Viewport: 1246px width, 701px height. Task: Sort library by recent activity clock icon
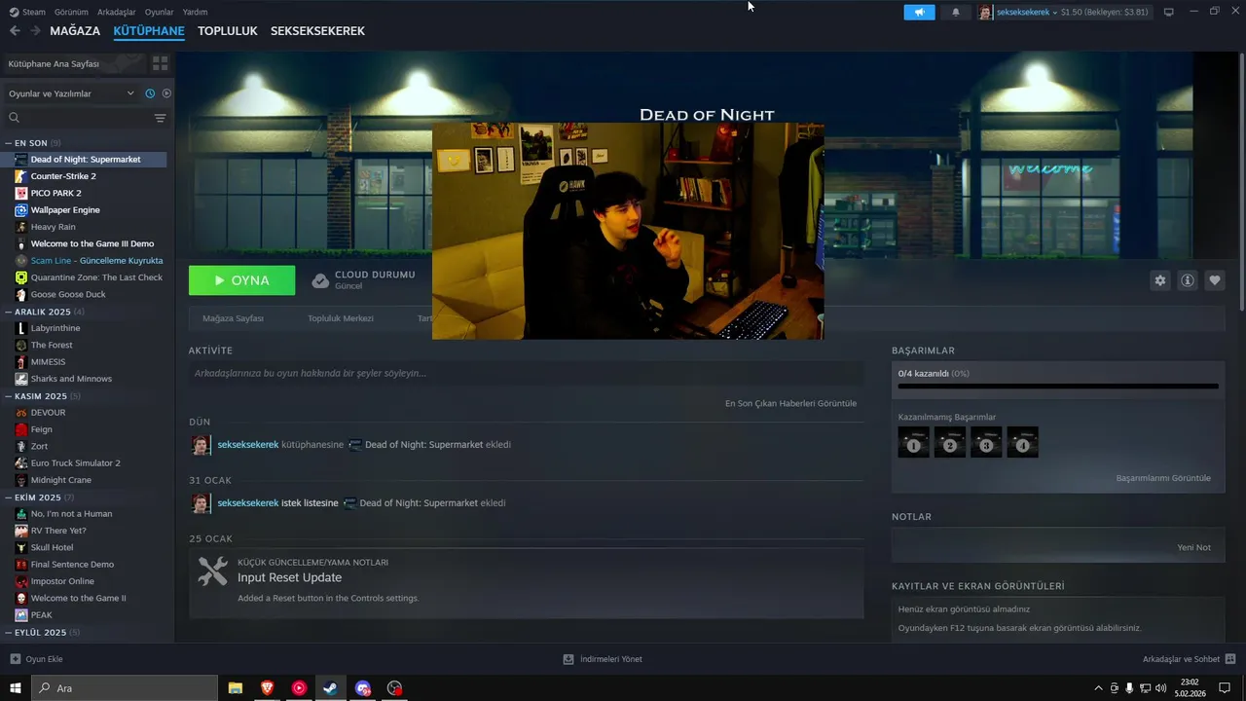pyautogui.click(x=150, y=93)
